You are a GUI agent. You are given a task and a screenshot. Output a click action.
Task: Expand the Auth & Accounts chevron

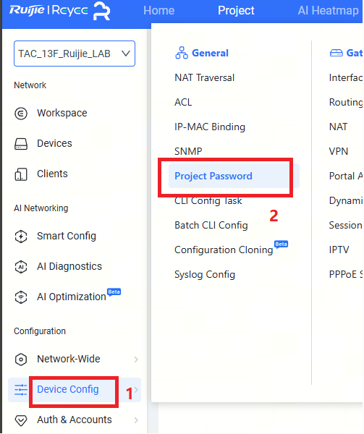[136, 420]
